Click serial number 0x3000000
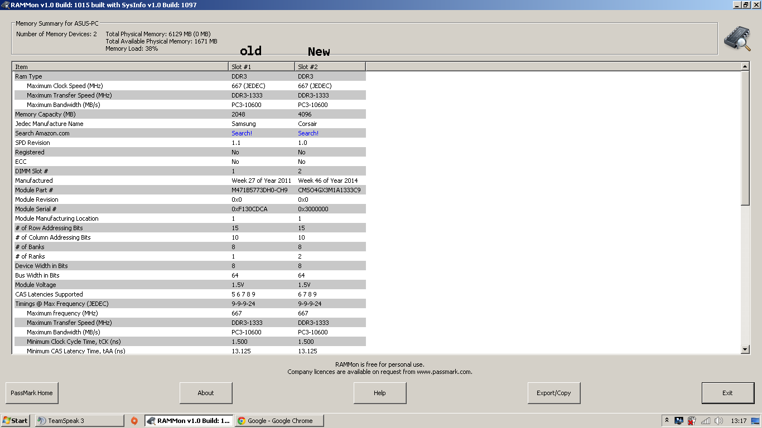The width and height of the screenshot is (762, 428). click(x=313, y=209)
